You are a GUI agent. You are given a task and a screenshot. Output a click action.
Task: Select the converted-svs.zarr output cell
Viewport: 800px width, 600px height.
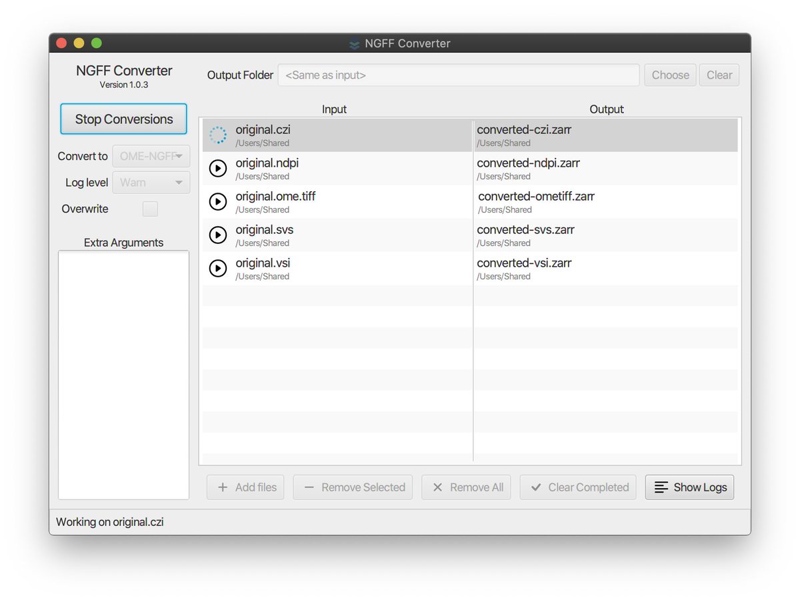[x=606, y=235]
